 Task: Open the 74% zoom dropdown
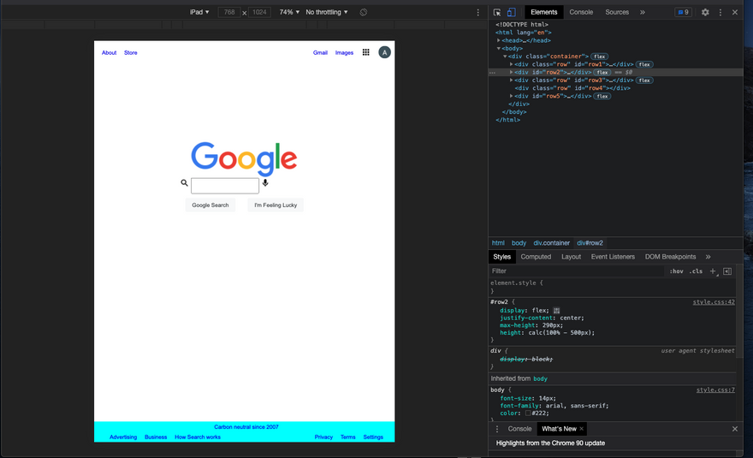(x=289, y=13)
